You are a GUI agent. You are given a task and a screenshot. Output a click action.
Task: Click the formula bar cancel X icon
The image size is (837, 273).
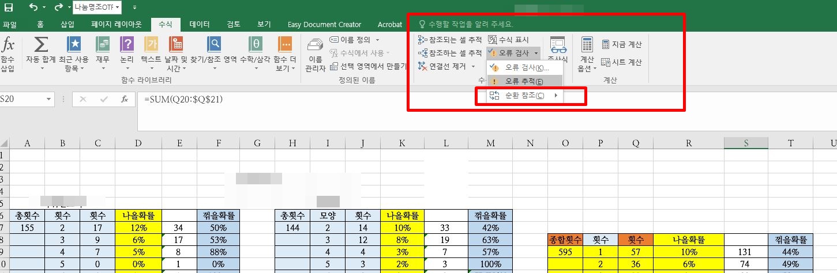pyautogui.click(x=83, y=99)
